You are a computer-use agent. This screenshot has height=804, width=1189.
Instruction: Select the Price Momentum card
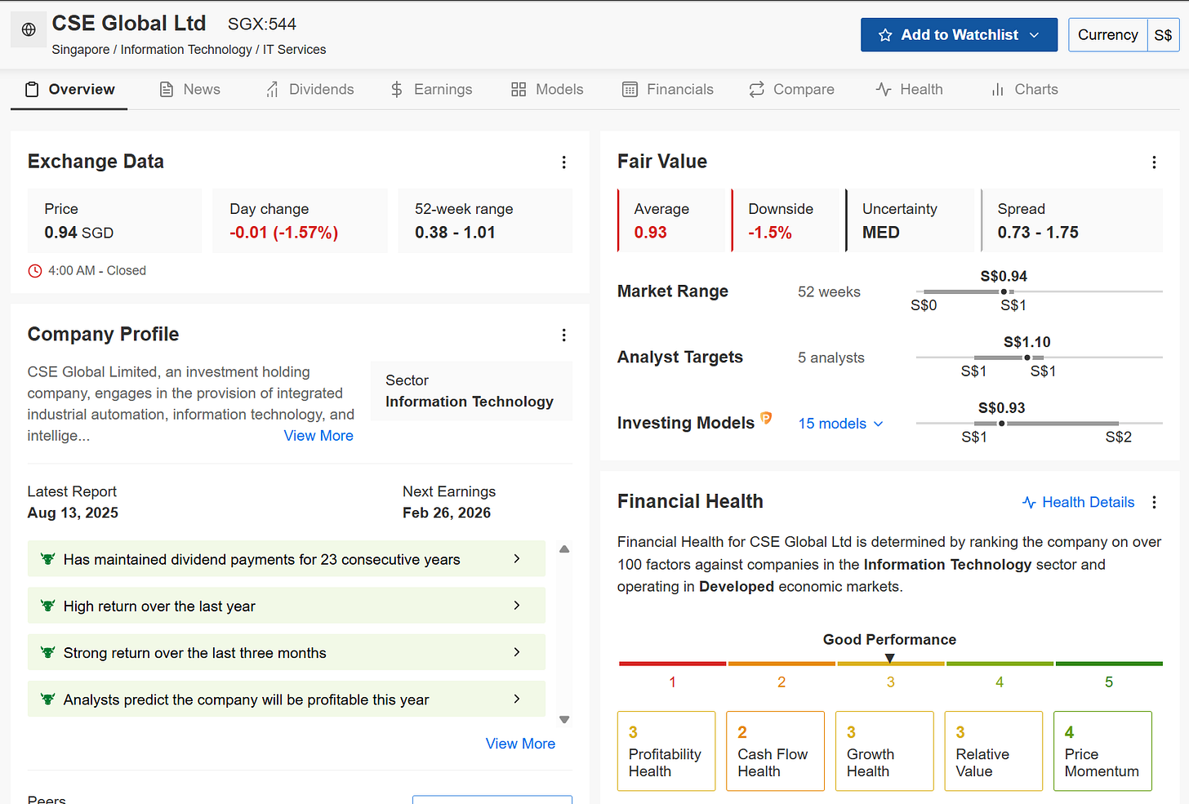(1102, 751)
